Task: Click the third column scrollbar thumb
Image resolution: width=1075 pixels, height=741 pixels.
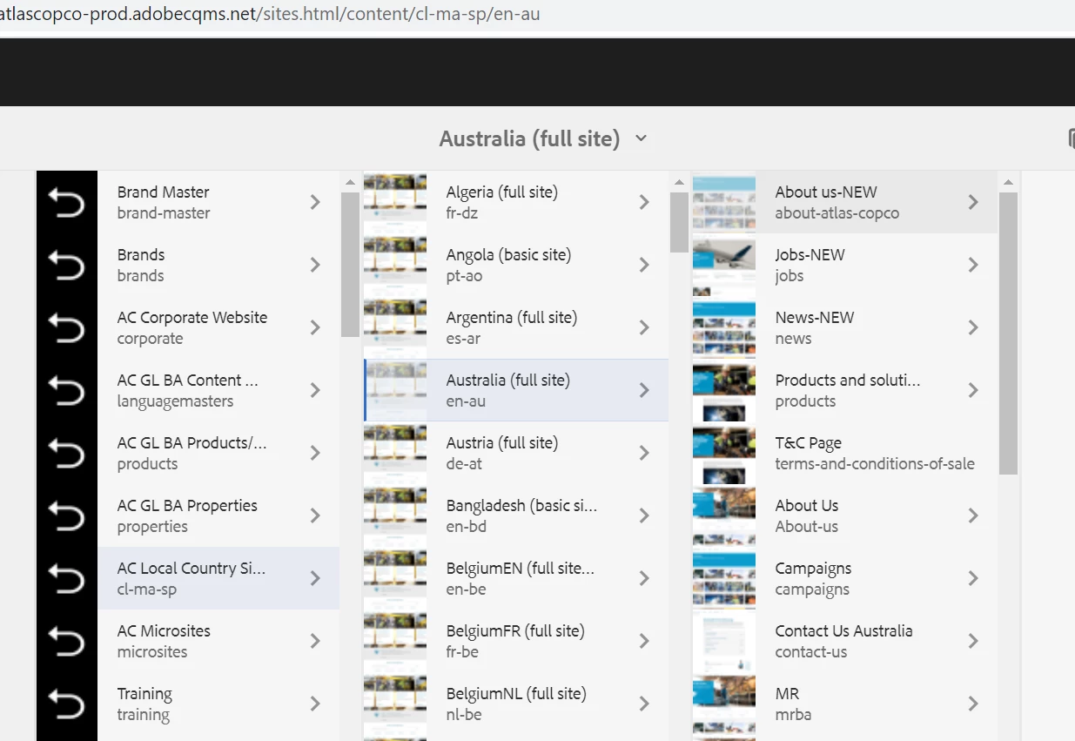Action: [x=1008, y=333]
